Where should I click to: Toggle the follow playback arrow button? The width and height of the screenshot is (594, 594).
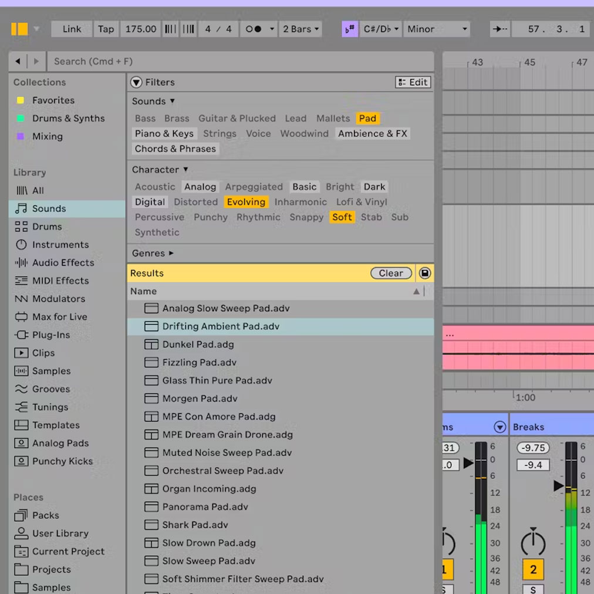tap(500, 29)
